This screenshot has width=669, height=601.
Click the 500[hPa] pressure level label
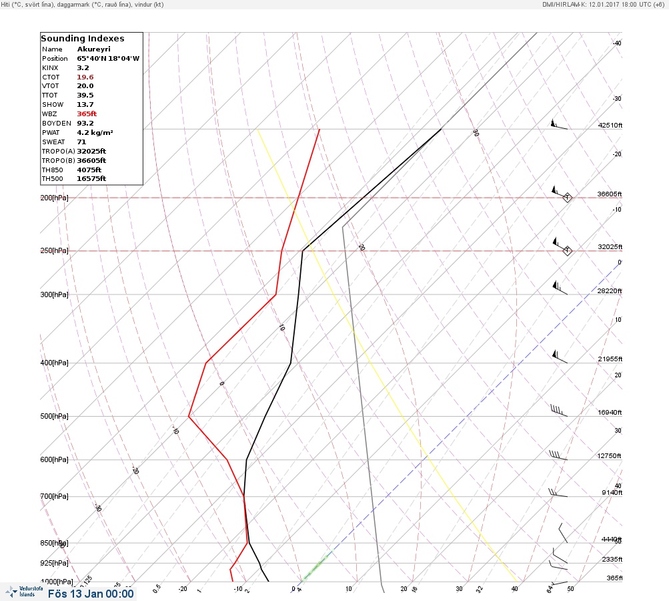pos(54,416)
